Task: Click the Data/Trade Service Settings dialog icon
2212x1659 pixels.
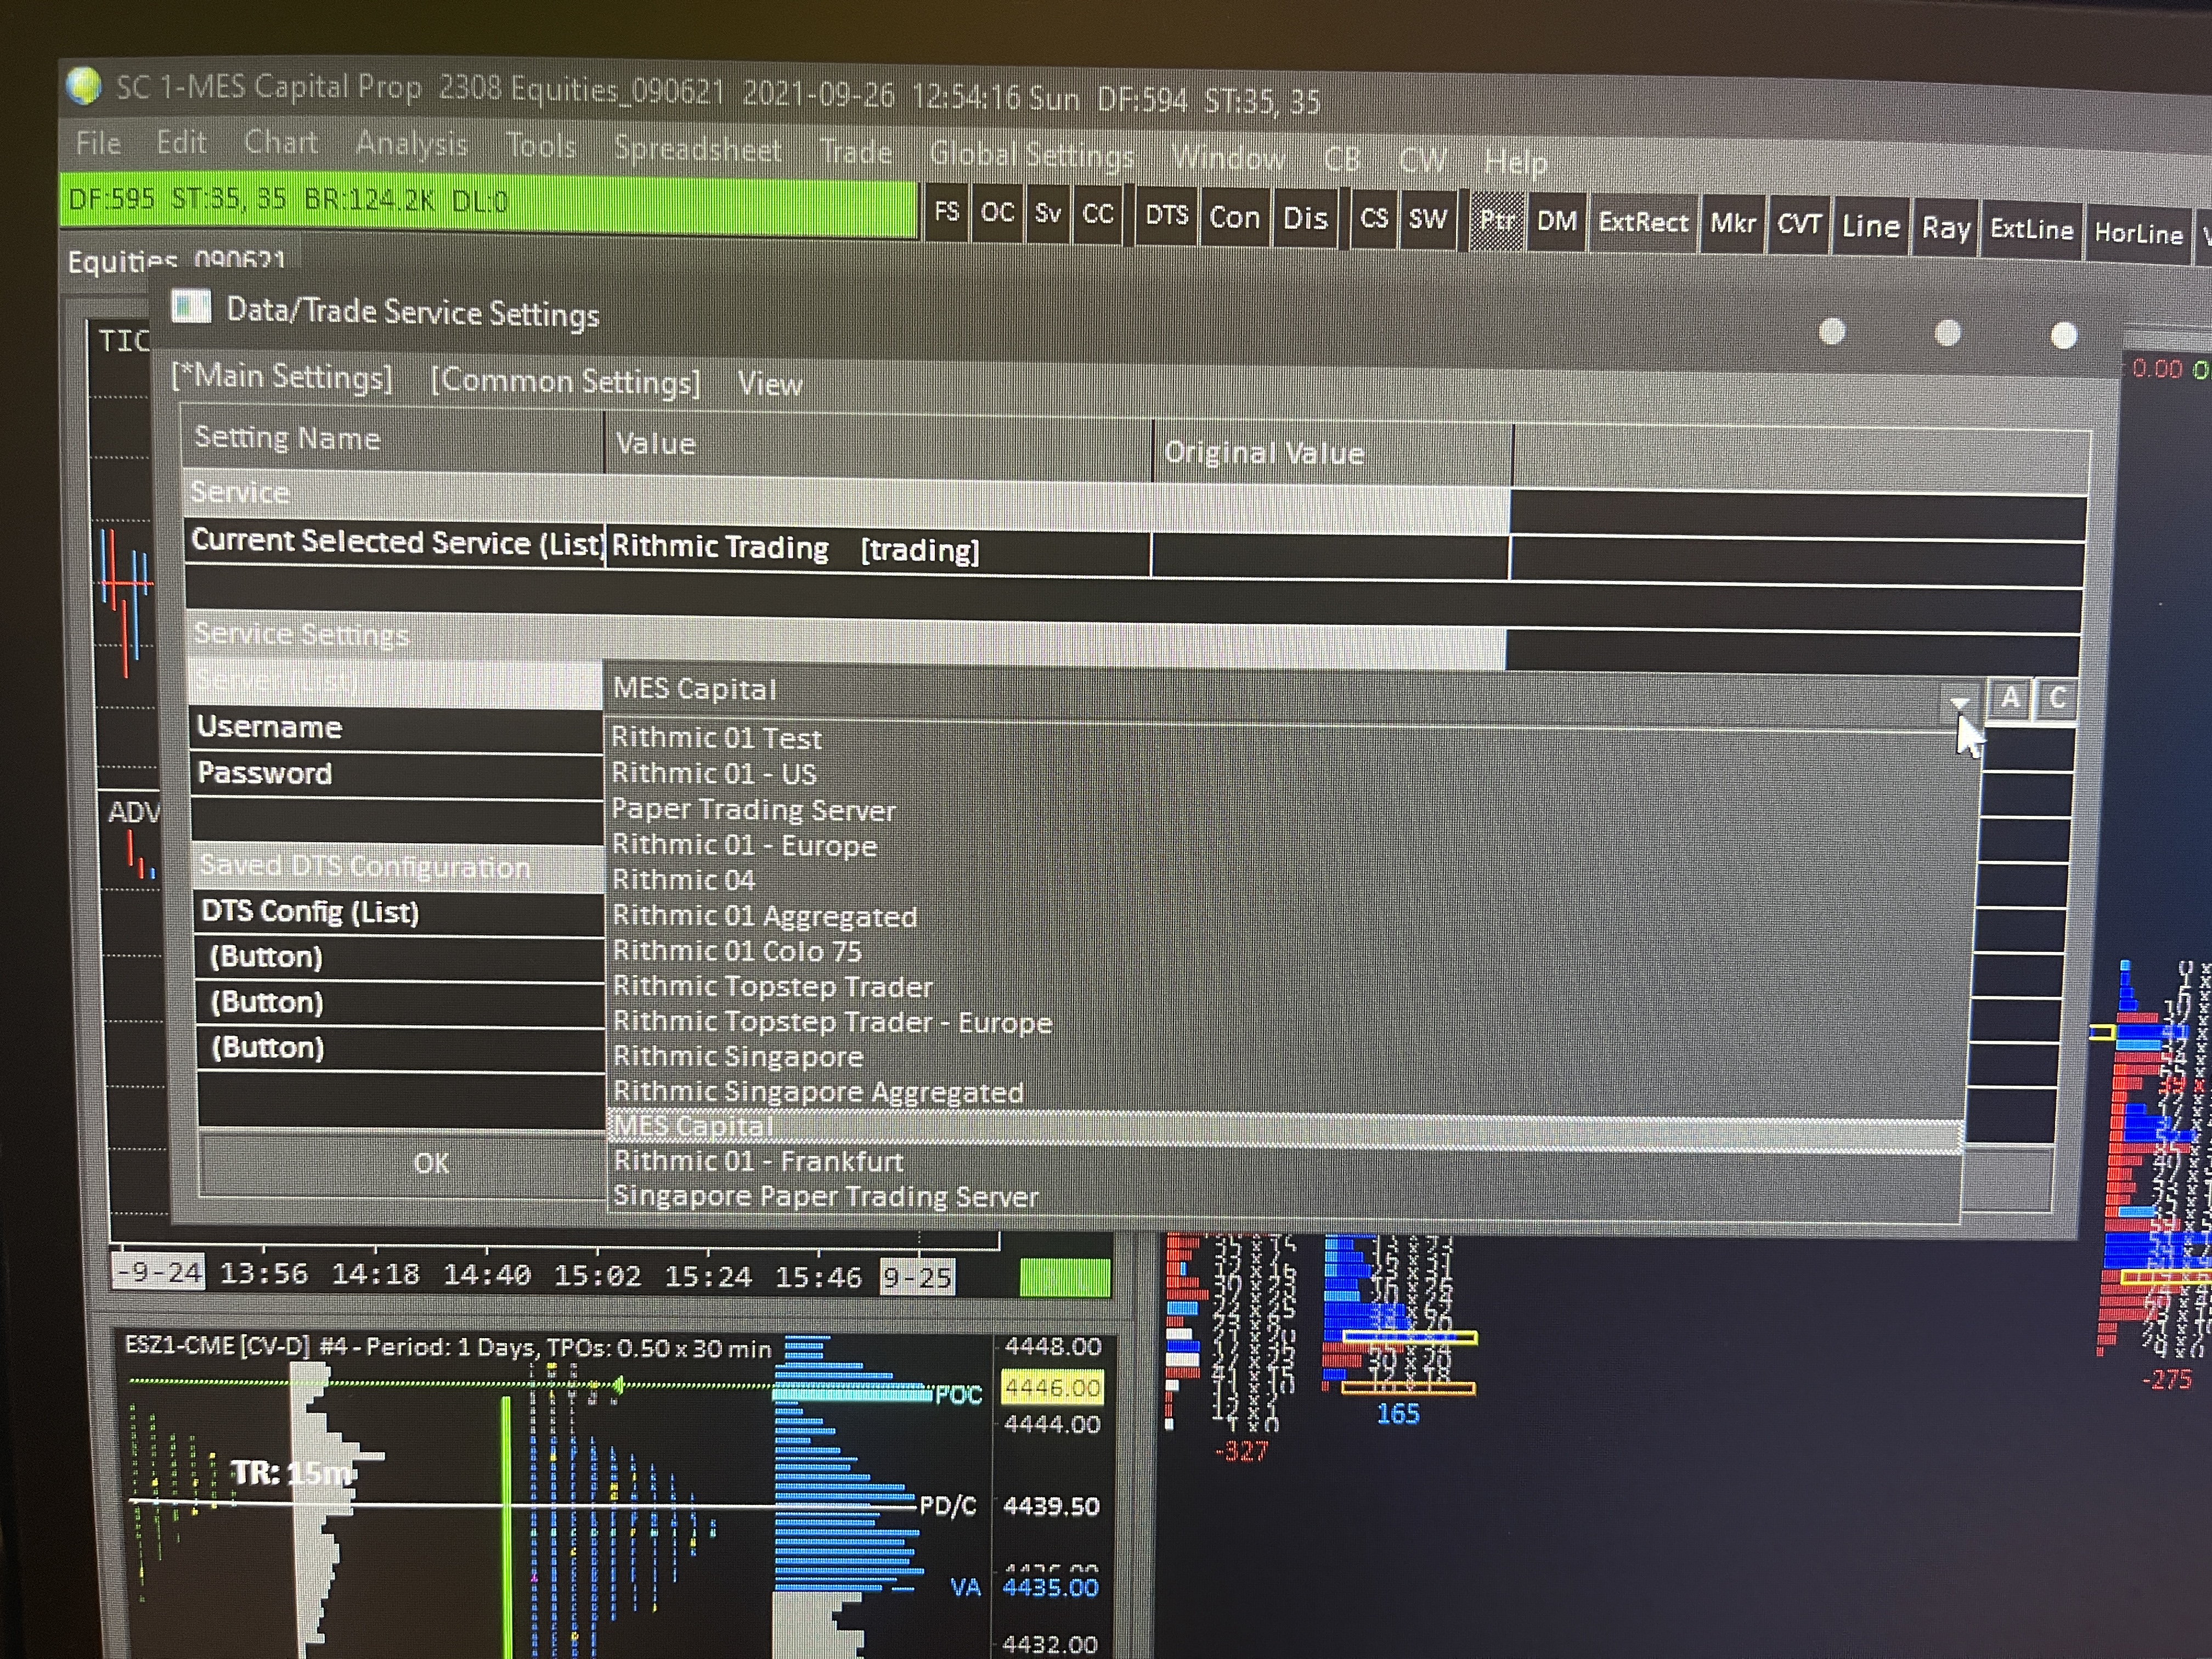Action: point(191,306)
